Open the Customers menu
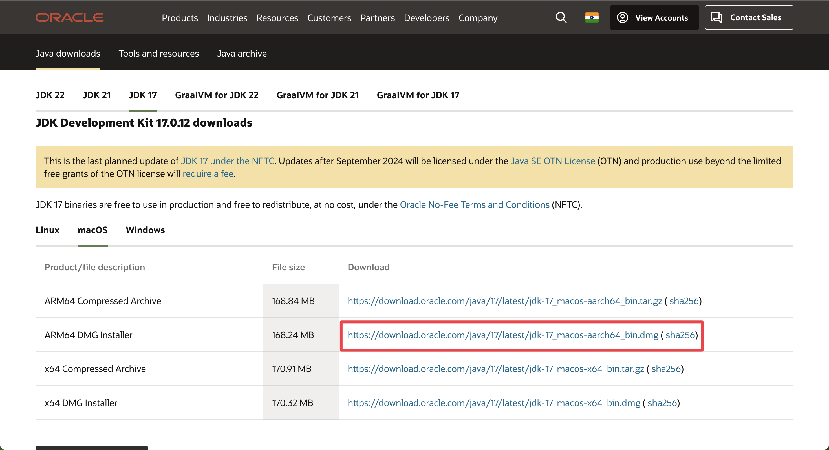This screenshot has height=450, width=829. pos(329,18)
